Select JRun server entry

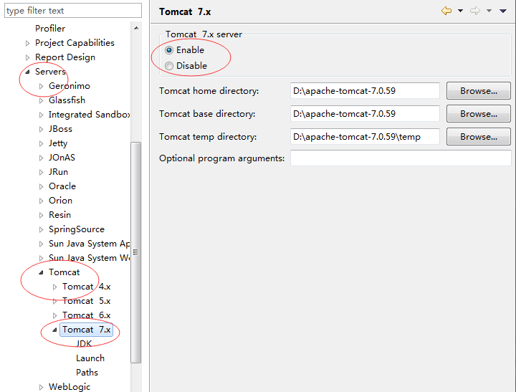(58, 172)
